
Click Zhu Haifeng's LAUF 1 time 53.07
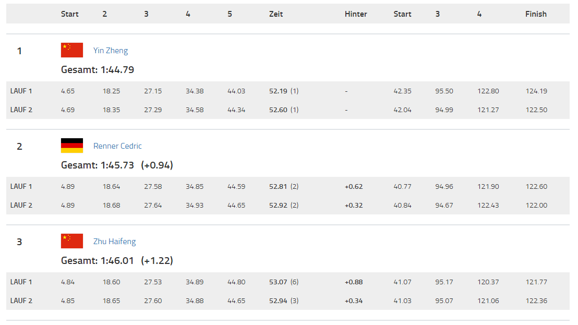(x=279, y=282)
